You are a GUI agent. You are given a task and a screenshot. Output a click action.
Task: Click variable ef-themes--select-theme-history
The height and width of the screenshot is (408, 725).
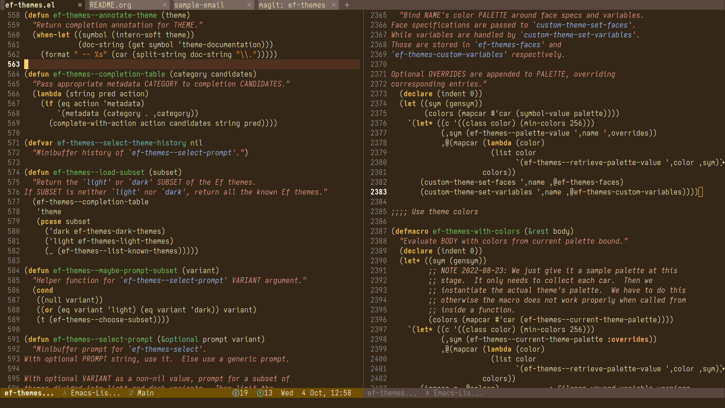point(122,143)
